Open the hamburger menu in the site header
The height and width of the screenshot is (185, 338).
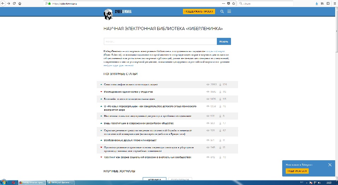[x=229, y=12]
